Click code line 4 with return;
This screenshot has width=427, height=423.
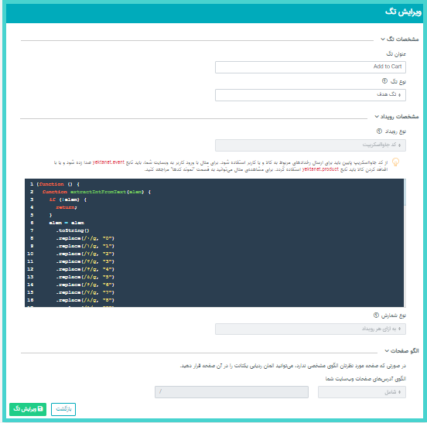[67, 207]
